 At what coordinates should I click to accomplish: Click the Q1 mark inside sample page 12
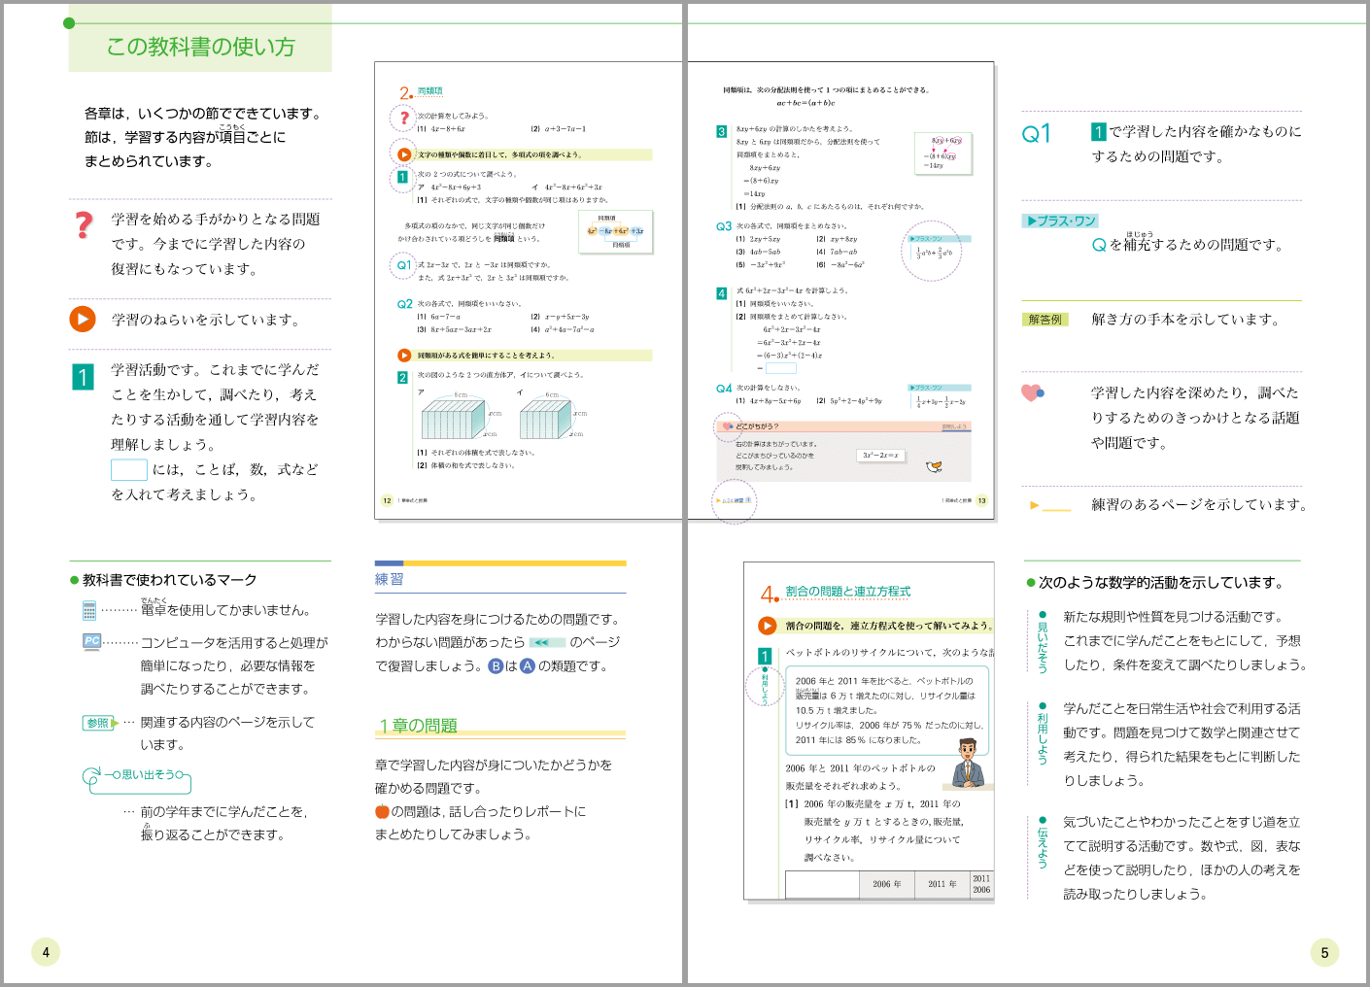(x=403, y=265)
